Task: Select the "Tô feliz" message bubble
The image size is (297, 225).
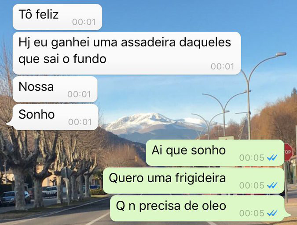Action: tap(57, 17)
